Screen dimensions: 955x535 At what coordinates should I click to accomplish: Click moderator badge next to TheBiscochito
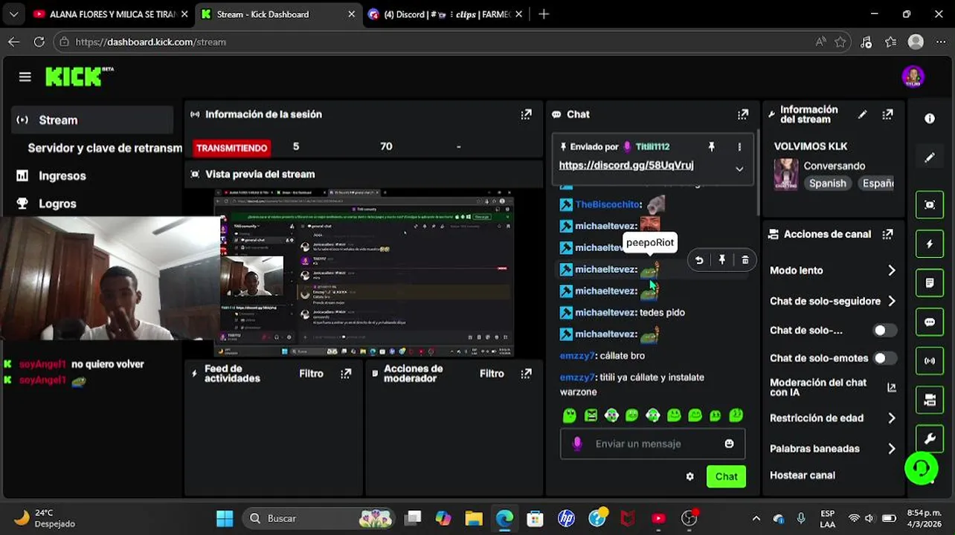566,204
